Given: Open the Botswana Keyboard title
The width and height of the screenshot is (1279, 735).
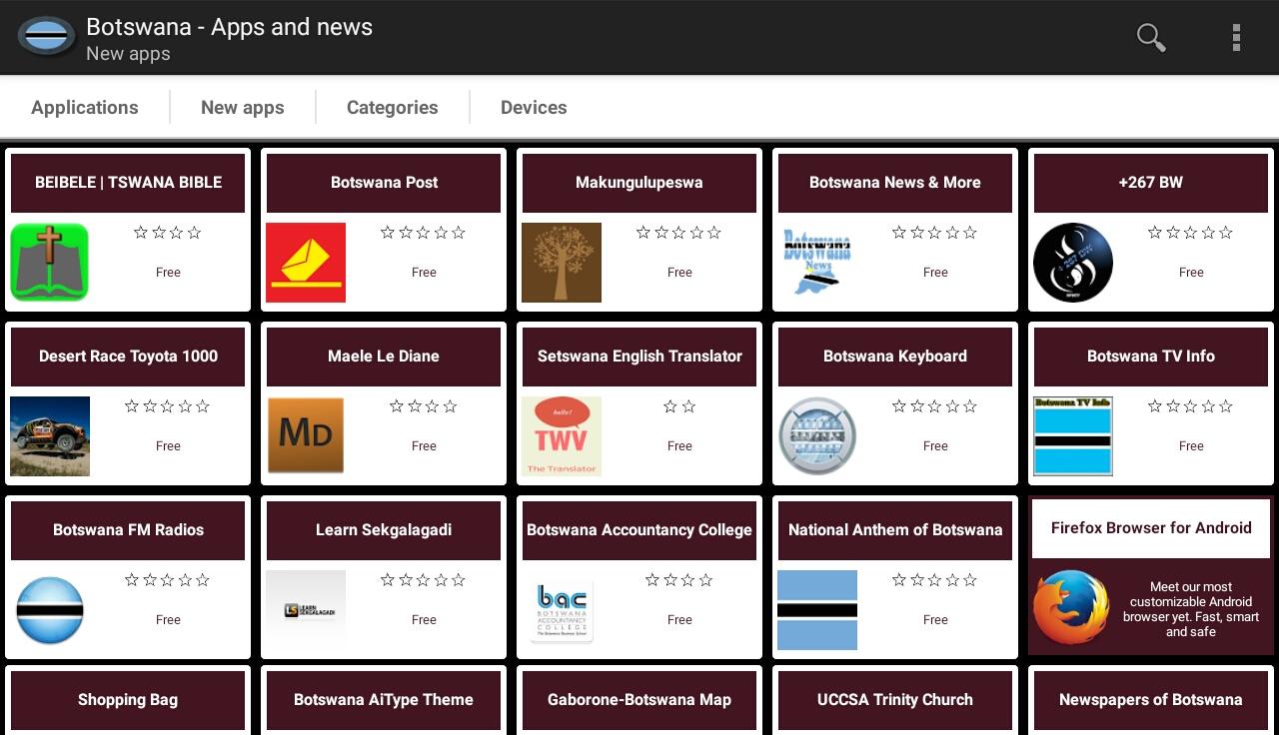Looking at the screenshot, I should [x=895, y=357].
